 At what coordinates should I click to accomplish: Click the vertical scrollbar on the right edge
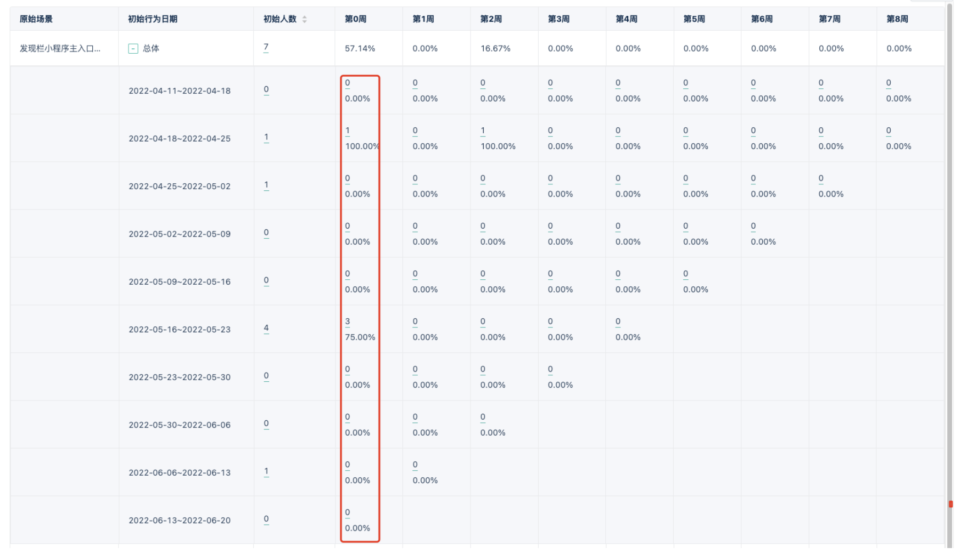(950, 274)
